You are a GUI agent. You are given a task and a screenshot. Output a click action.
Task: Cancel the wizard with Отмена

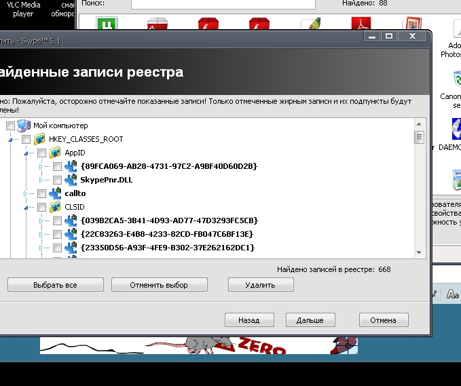coord(384,320)
